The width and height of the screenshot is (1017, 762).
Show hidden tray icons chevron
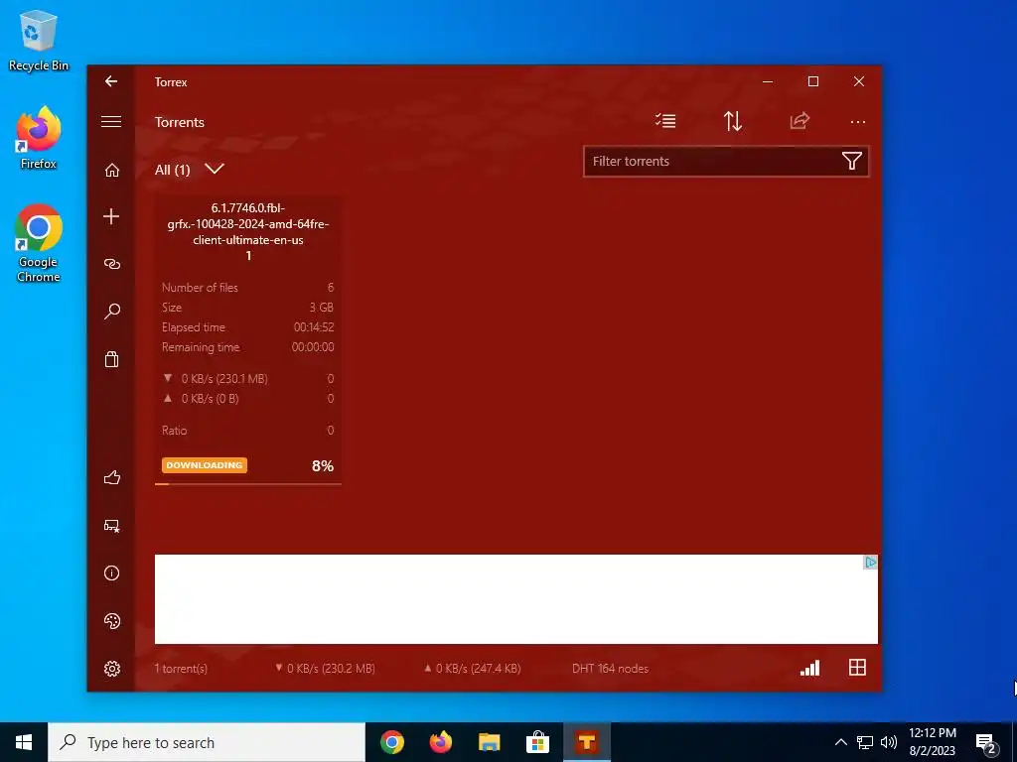click(840, 742)
